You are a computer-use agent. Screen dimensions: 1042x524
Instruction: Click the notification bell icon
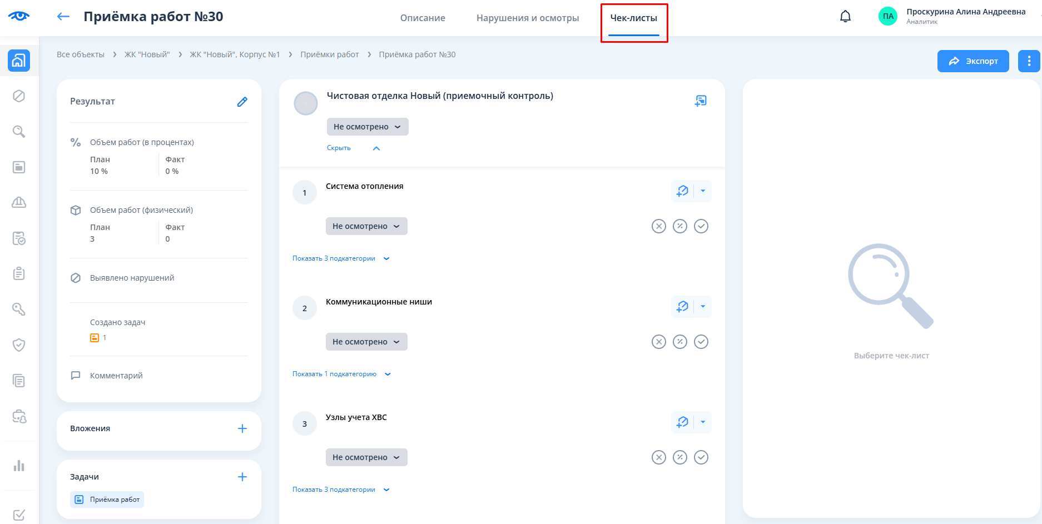coord(845,17)
